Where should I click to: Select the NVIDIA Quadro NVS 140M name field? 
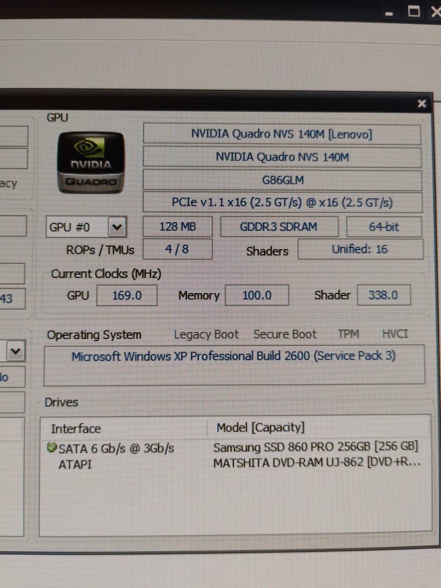(282, 157)
